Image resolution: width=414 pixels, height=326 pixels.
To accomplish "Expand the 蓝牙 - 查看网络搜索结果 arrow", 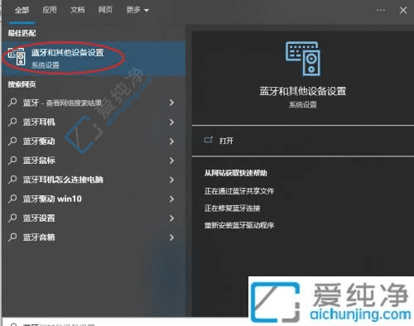I will (x=171, y=103).
